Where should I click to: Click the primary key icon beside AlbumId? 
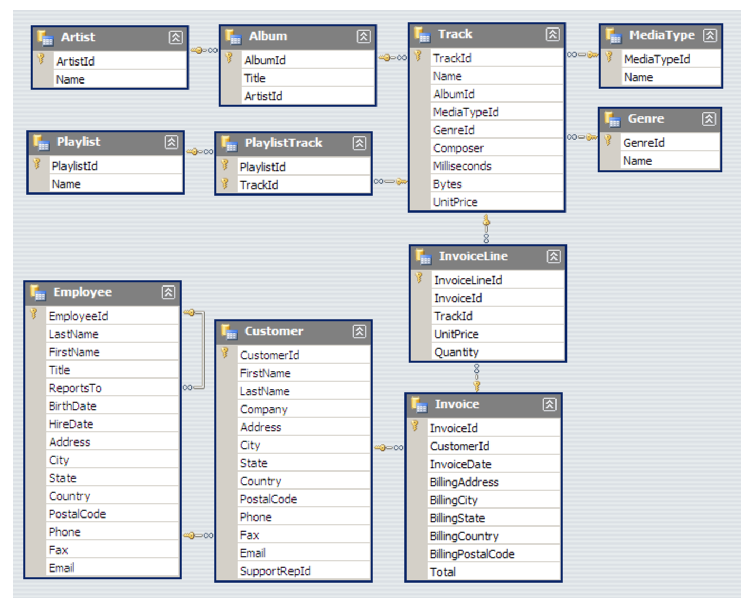point(229,58)
